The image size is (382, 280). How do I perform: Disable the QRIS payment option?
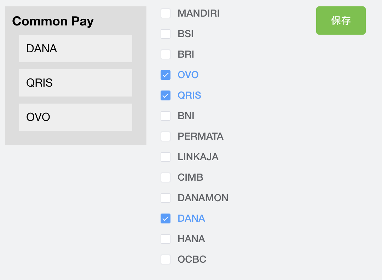coord(166,95)
